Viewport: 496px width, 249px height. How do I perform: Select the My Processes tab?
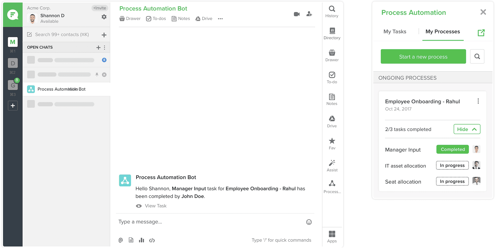[x=443, y=32]
